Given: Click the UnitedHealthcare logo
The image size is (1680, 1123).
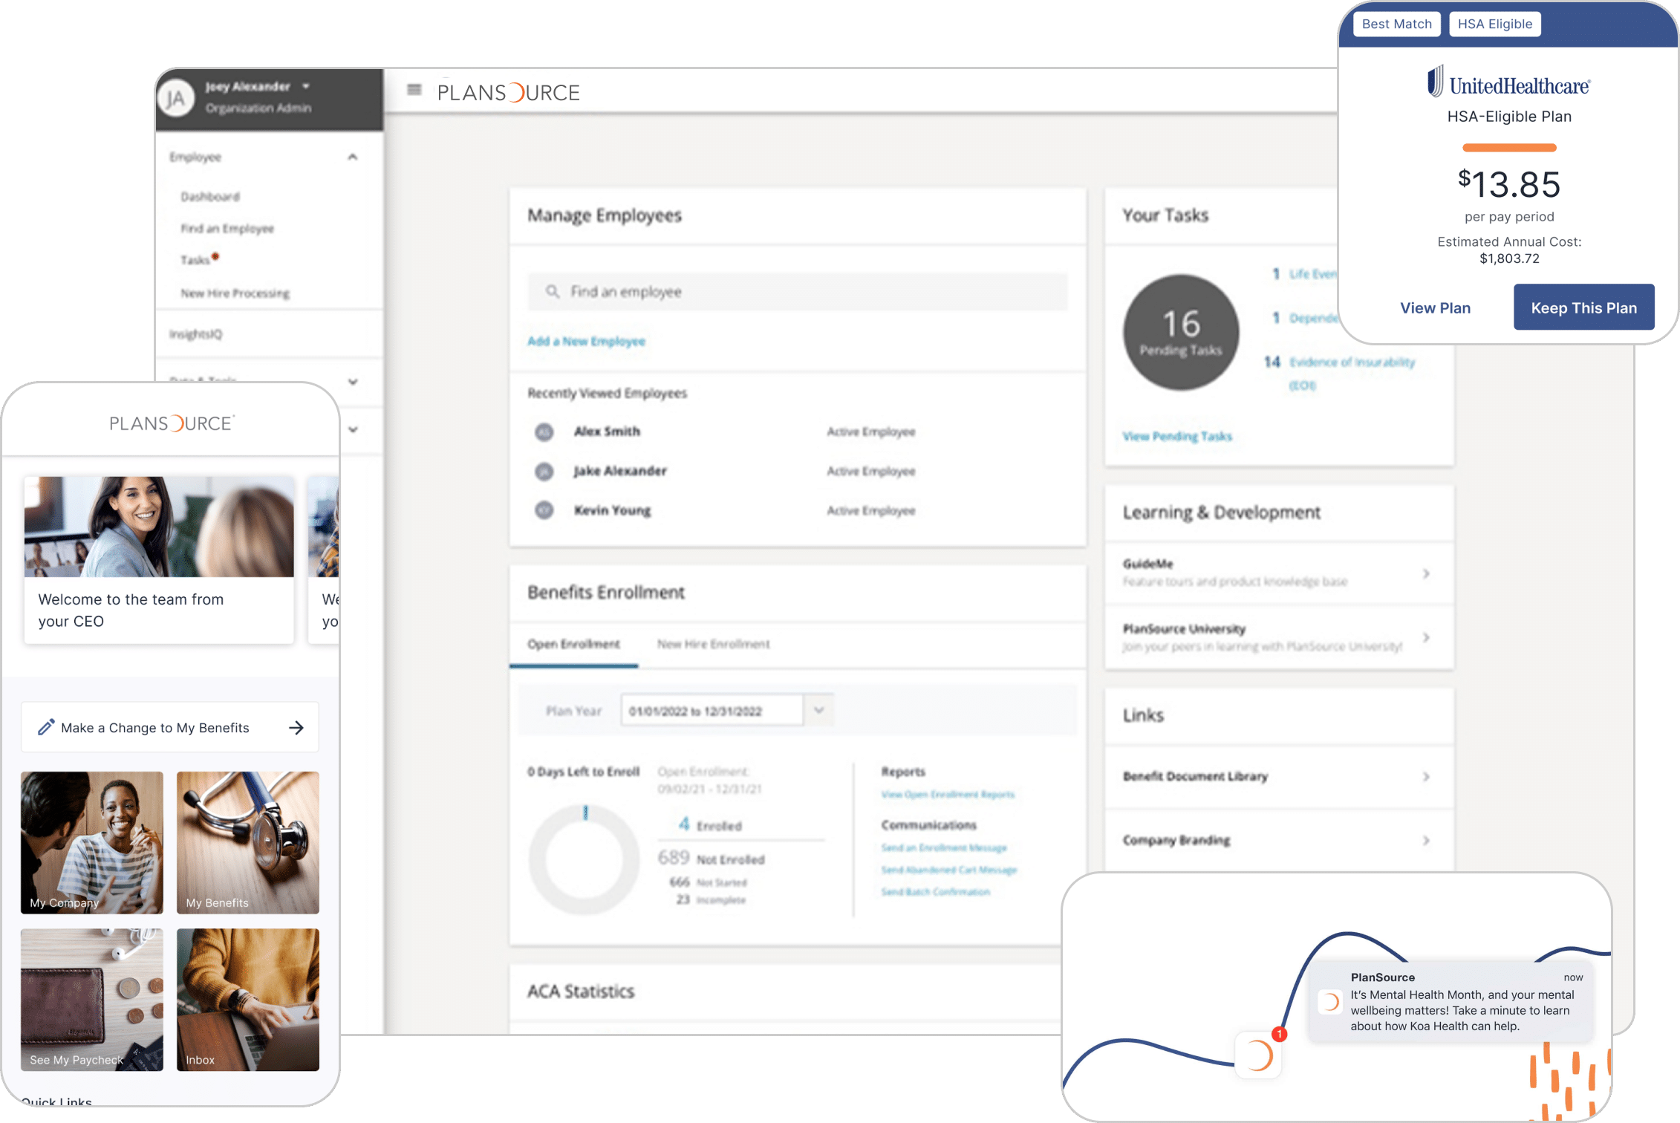Looking at the screenshot, I should 1508,83.
